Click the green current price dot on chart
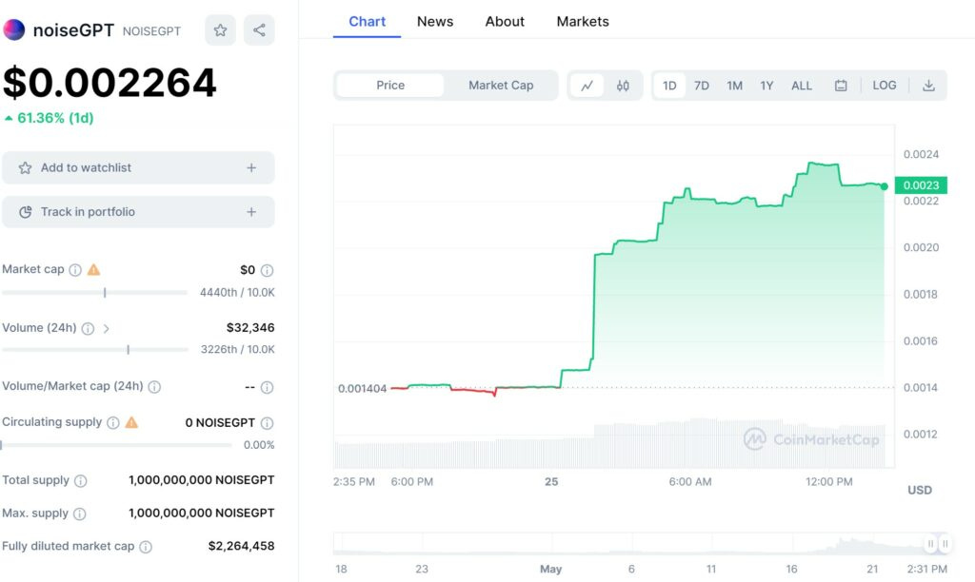Screen dimensions: 975x582 (885, 186)
